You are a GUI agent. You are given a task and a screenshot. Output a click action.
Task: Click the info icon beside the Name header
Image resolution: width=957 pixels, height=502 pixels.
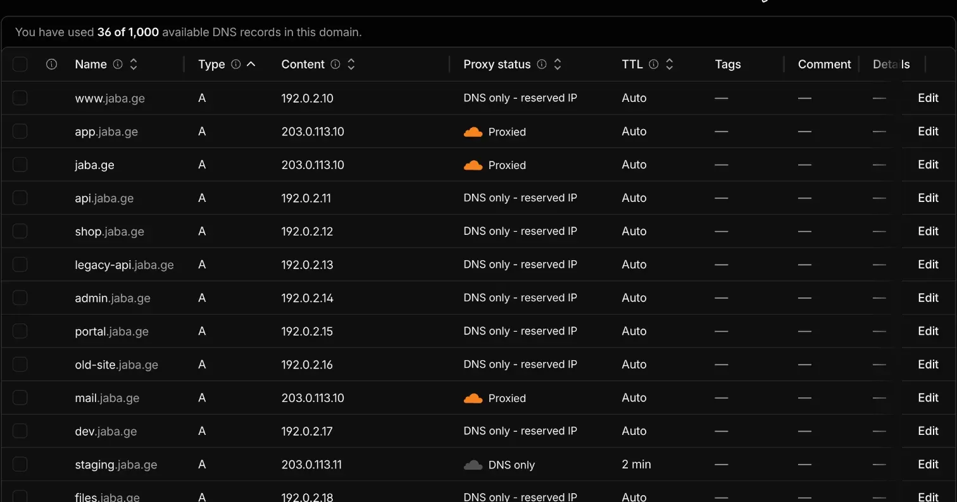(x=118, y=64)
